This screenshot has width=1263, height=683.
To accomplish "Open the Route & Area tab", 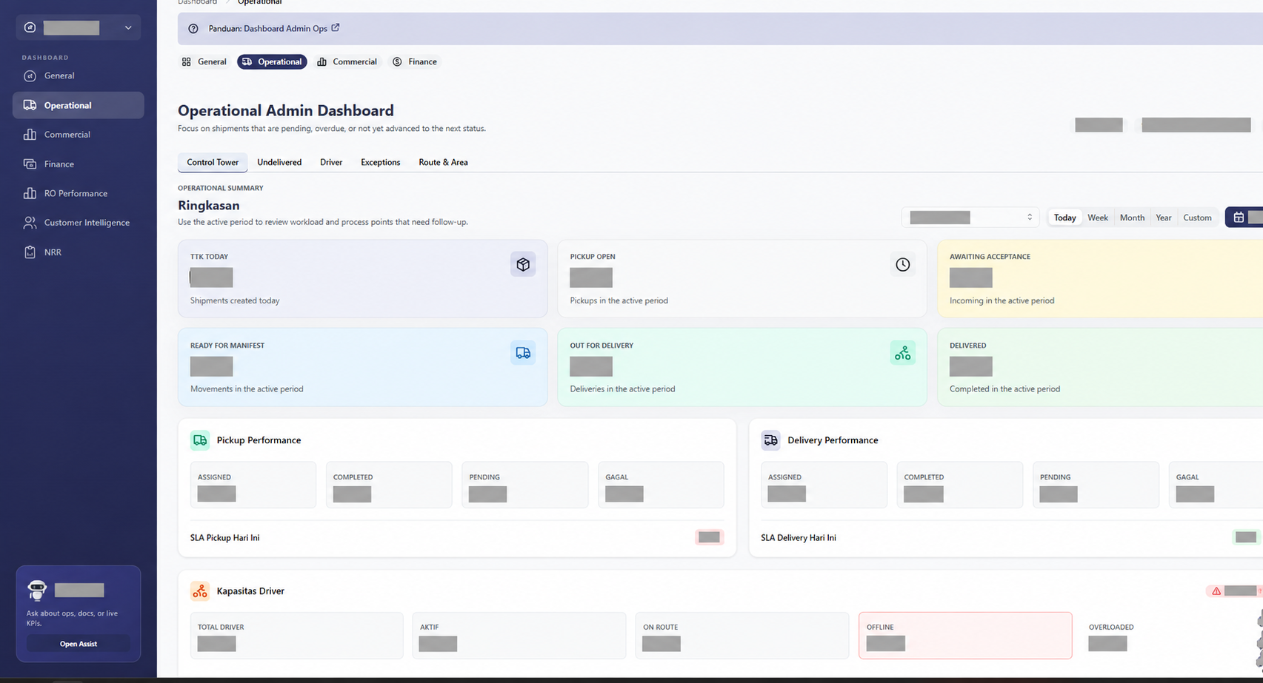I will click(443, 162).
